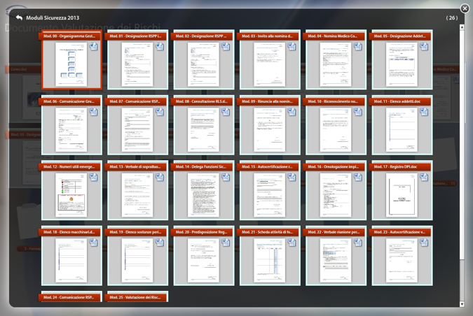
Task: Click the Word icon on Mod. 03 Invito
Action: [x=292, y=47]
